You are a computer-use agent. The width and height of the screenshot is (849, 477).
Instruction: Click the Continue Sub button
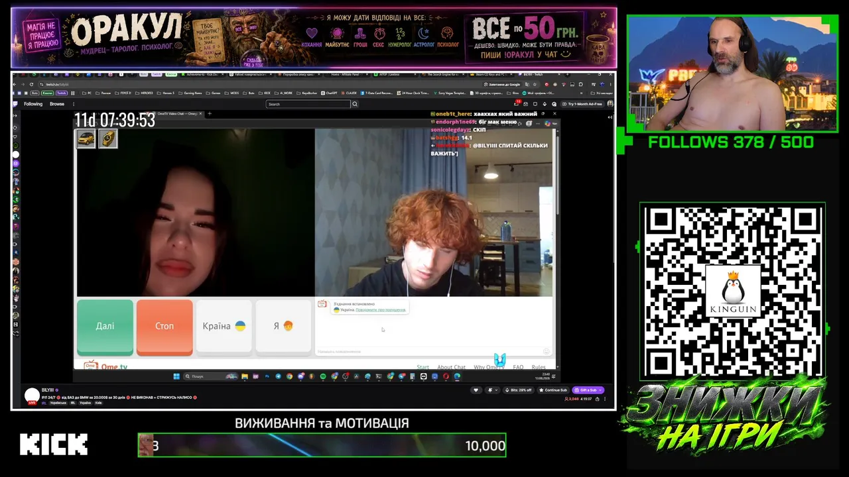pos(553,390)
